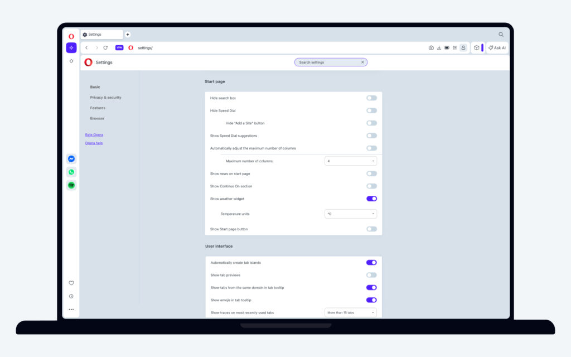Open WhatsApp in the sidebar

71,172
